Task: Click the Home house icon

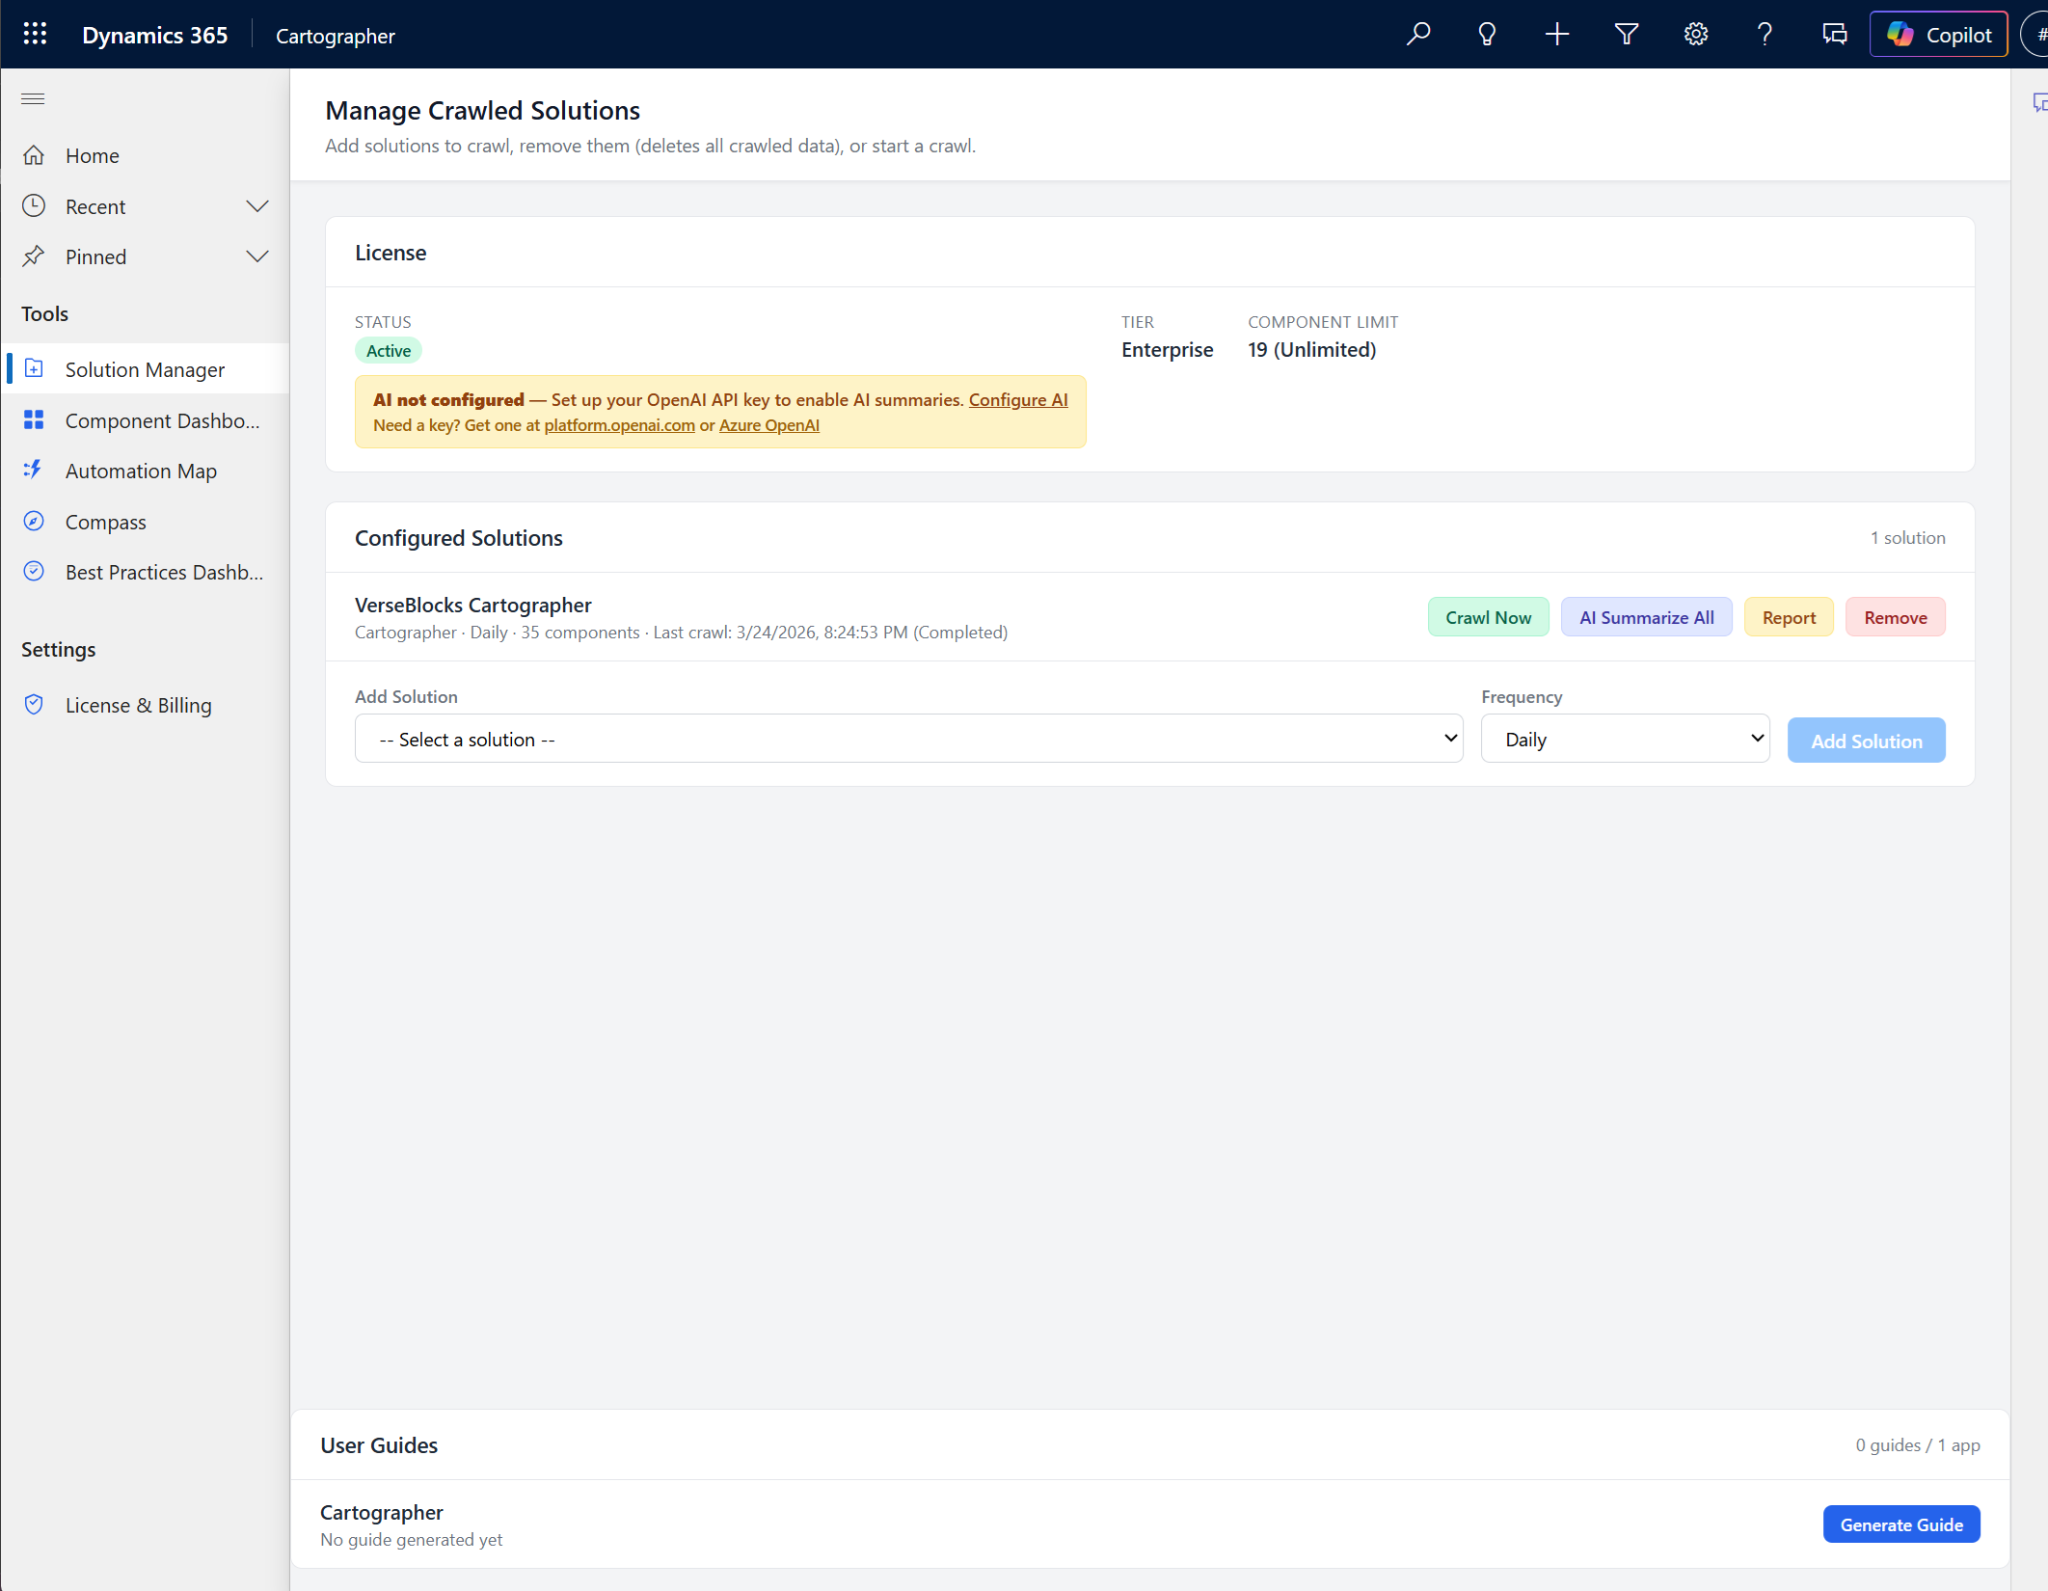Action: 34,155
